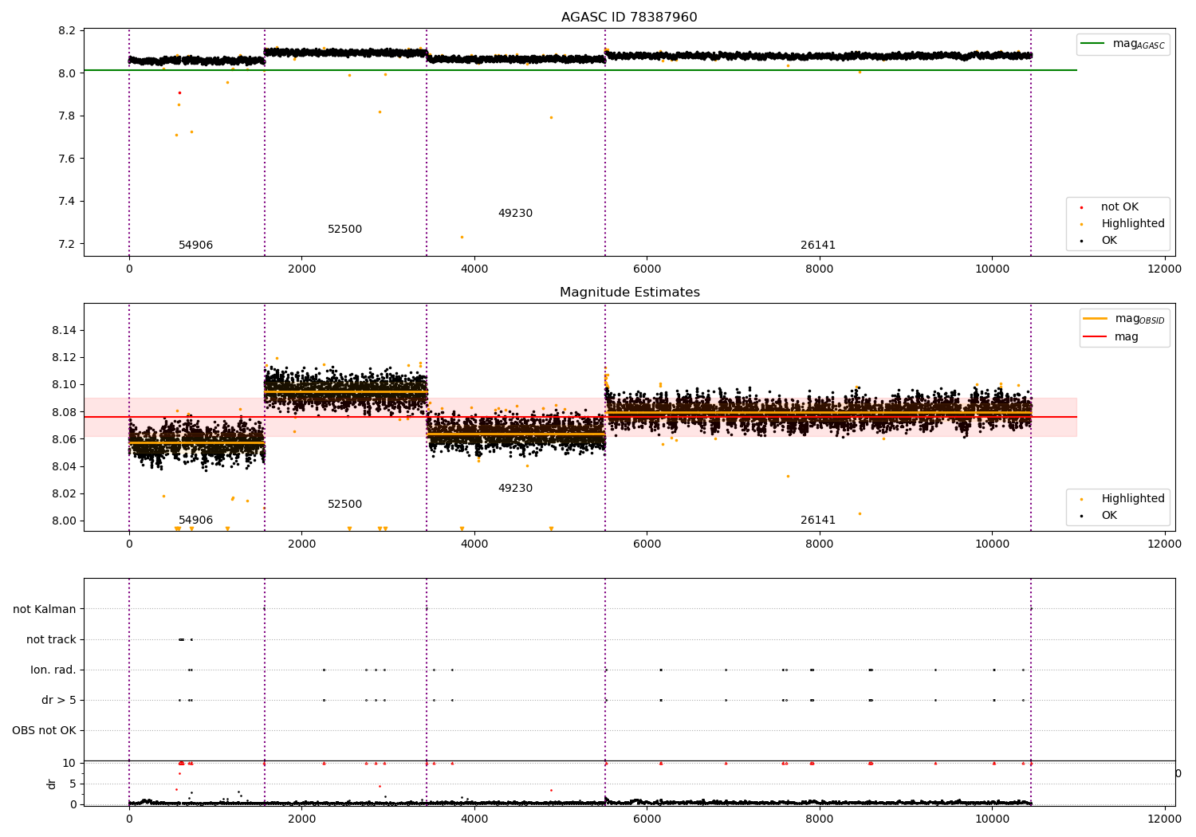
Task: Click the 7.6 y-axis tick in top plot
Action: 68,159
